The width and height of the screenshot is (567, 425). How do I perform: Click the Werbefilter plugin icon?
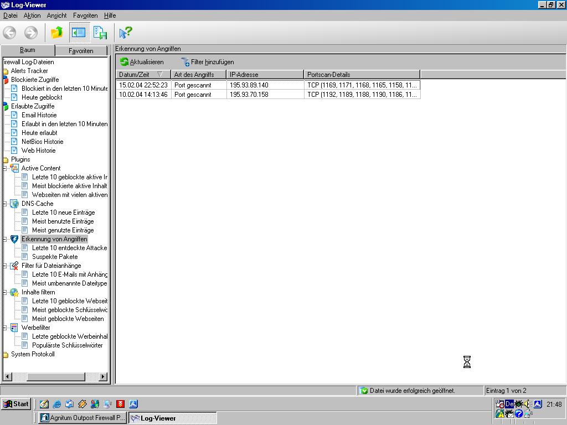point(14,328)
